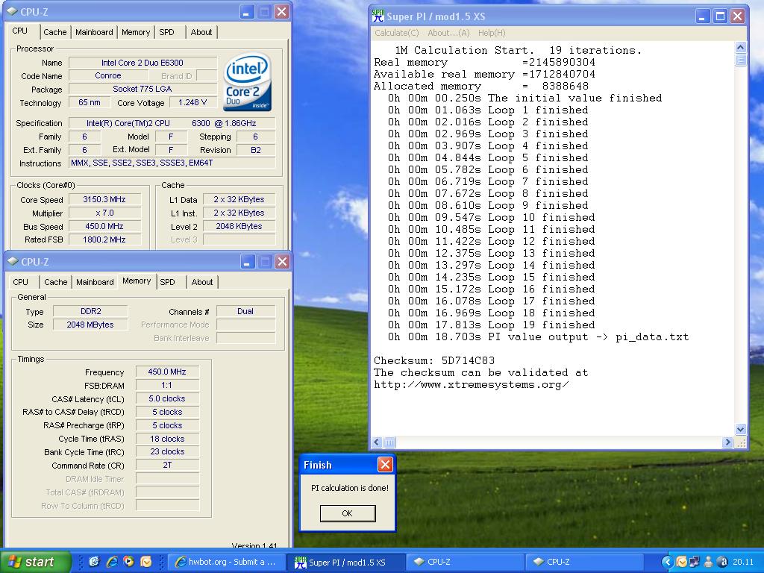Click the http://www.xtremesystems.org/ text
Viewport: 764px width, 573px height.
tap(472, 384)
